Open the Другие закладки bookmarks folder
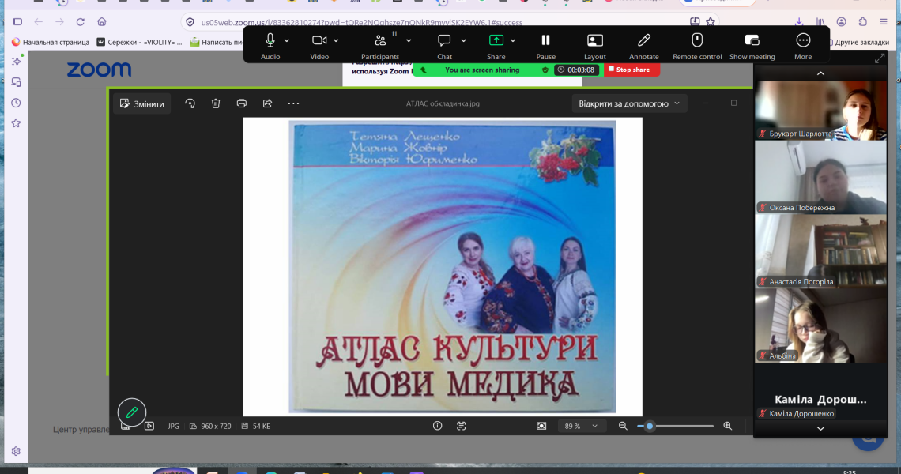Screen dimensions: 901x474 pos(858,42)
